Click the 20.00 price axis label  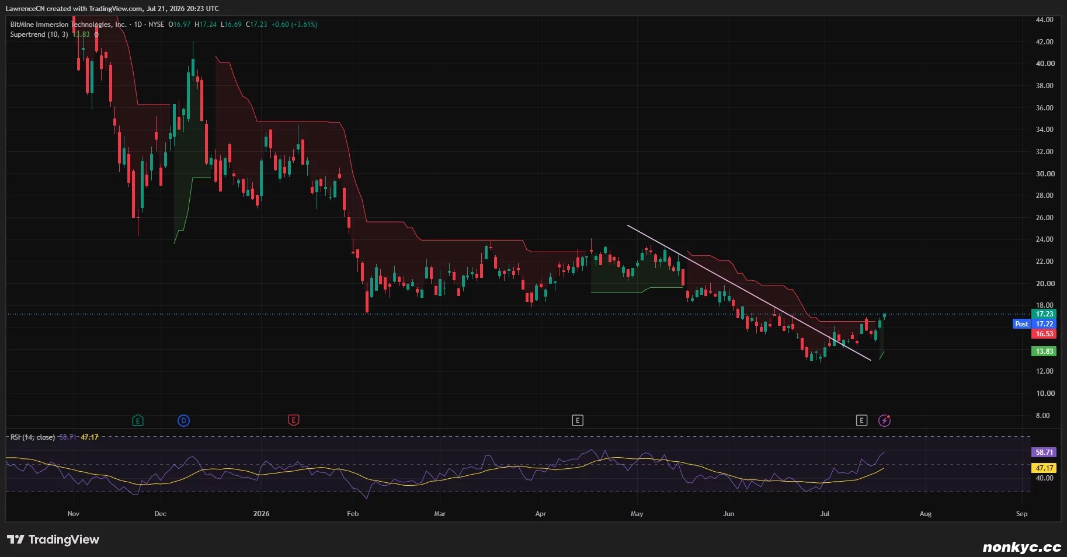coord(1045,284)
